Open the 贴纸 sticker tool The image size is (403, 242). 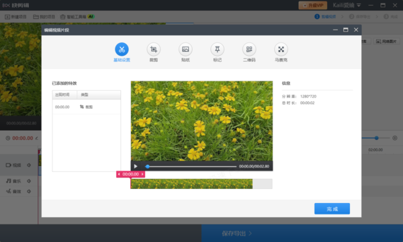tap(185, 49)
